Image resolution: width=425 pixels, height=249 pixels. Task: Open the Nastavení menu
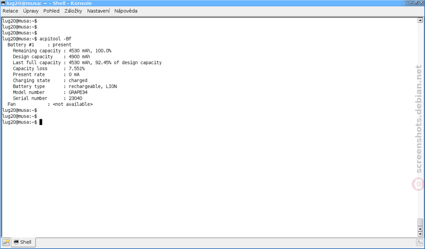tap(98, 11)
